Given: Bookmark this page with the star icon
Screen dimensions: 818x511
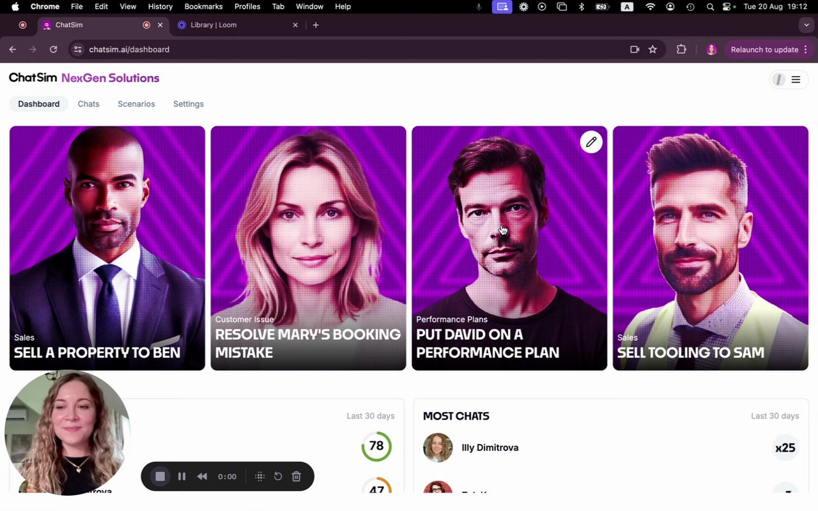Looking at the screenshot, I should point(652,49).
